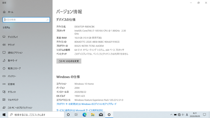Open the Windows Start menu
Viewport: 210px width, 118px height.
pos(4,115)
